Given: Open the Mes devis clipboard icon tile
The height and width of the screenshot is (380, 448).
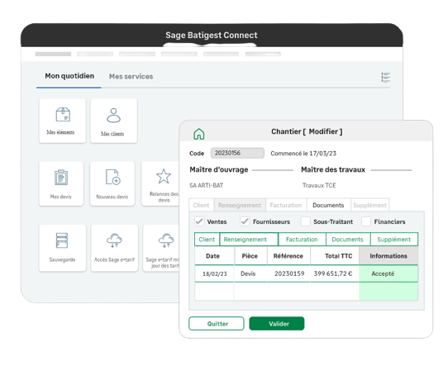Looking at the screenshot, I should click(x=61, y=183).
